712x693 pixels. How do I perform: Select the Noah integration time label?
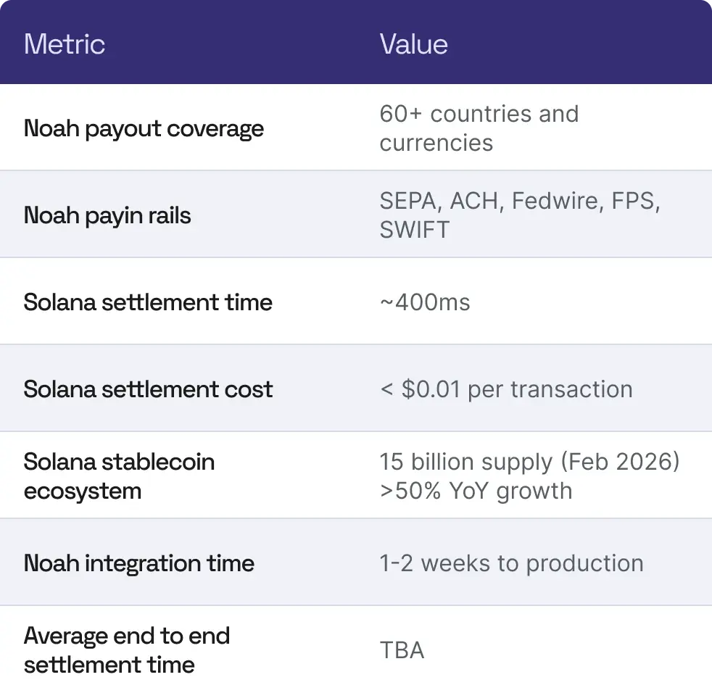(x=139, y=563)
